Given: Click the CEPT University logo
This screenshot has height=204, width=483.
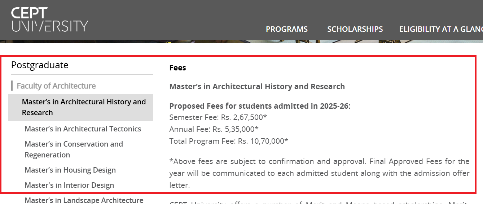Looking at the screenshot, I should 49,19.
